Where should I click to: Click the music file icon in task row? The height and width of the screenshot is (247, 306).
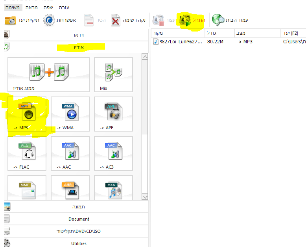click(x=156, y=41)
